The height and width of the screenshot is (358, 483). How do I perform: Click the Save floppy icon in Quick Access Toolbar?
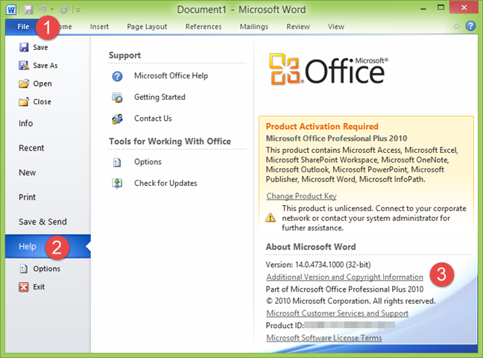28,10
